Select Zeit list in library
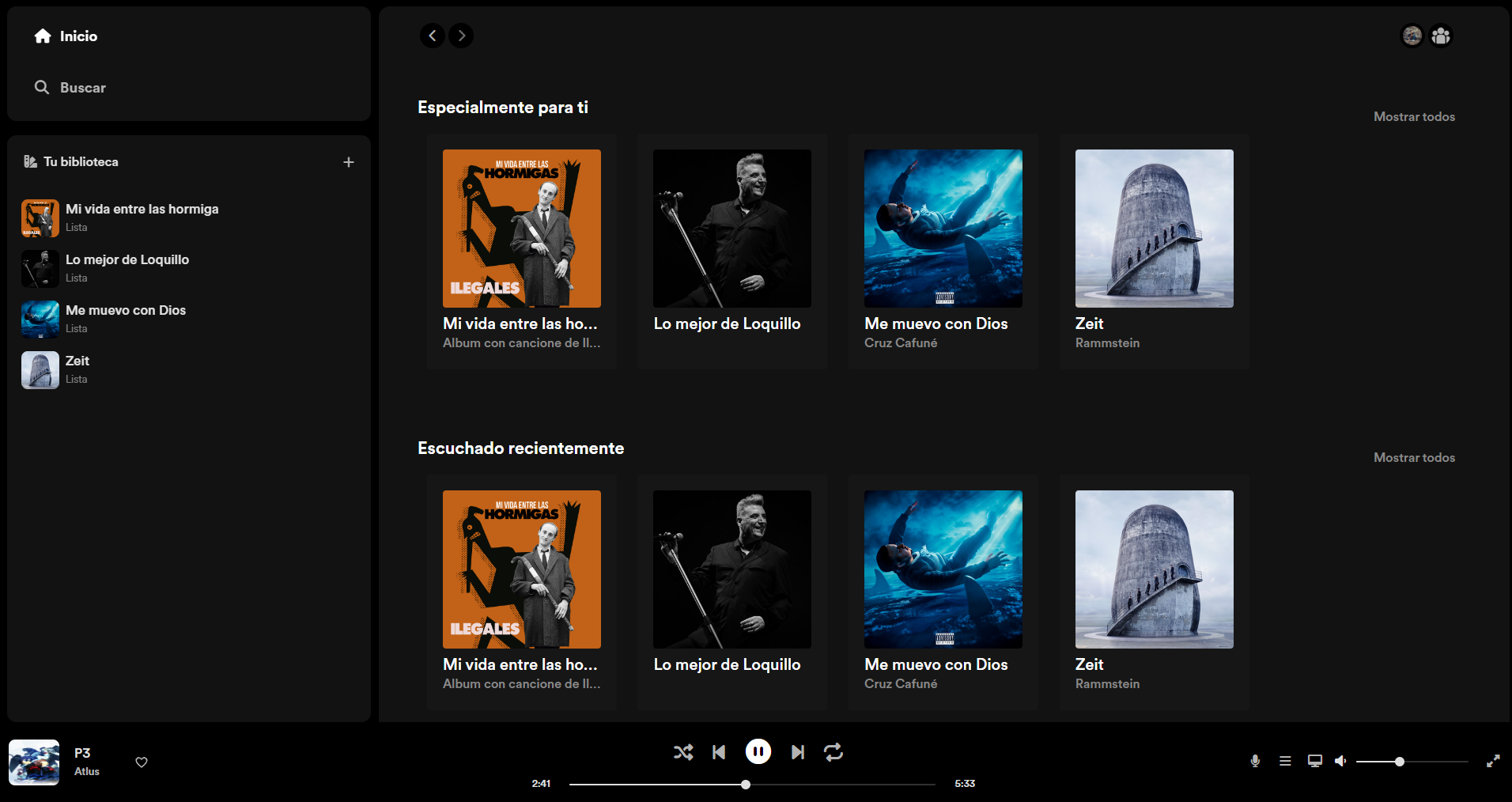The width and height of the screenshot is (1512, 802). pos(188,370)
